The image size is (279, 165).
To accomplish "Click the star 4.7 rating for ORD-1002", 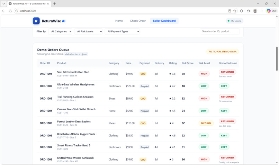I will (172, 86).
